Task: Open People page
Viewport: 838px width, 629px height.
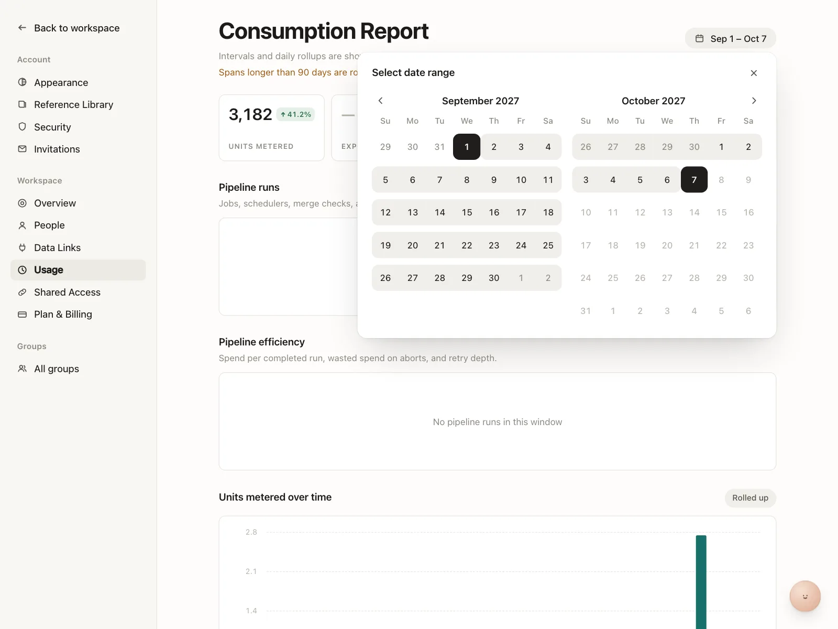Action: tap(79, 225)
